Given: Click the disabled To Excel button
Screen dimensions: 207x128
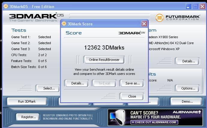Looking at the screenshot, I should (104, 83).
